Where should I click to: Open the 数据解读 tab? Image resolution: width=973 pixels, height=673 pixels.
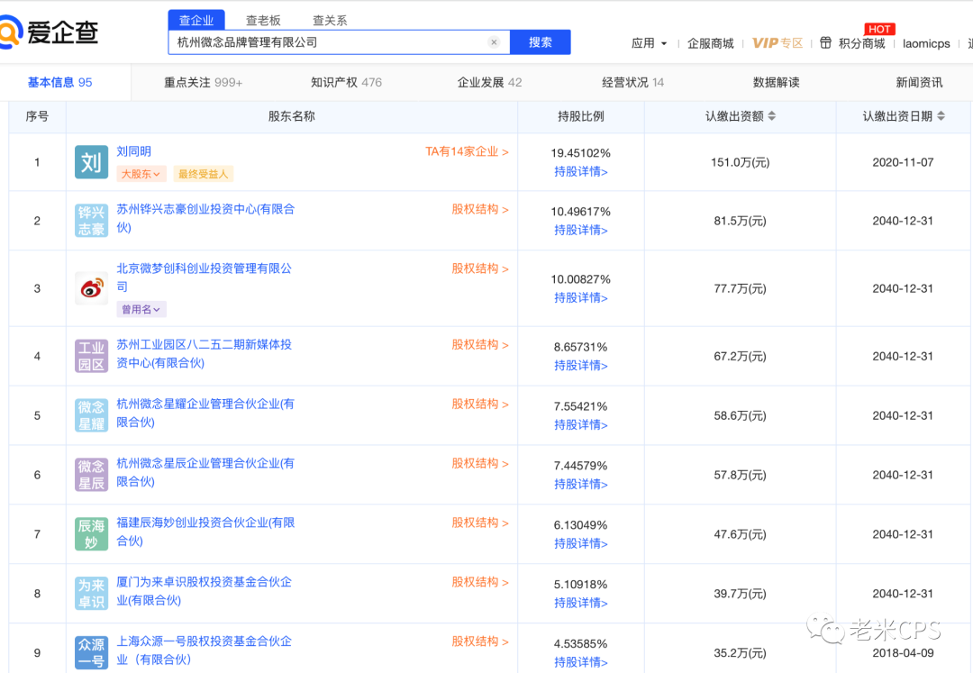(x=776, y=83)
